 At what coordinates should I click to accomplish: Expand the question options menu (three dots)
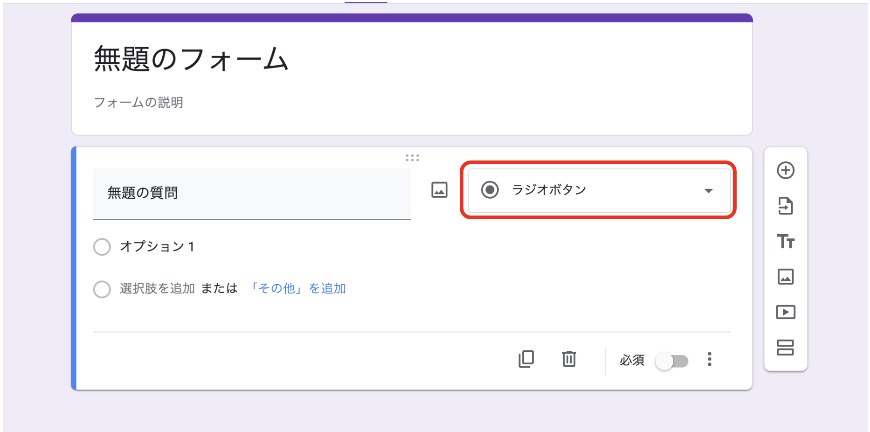click(x=709, y=359)
